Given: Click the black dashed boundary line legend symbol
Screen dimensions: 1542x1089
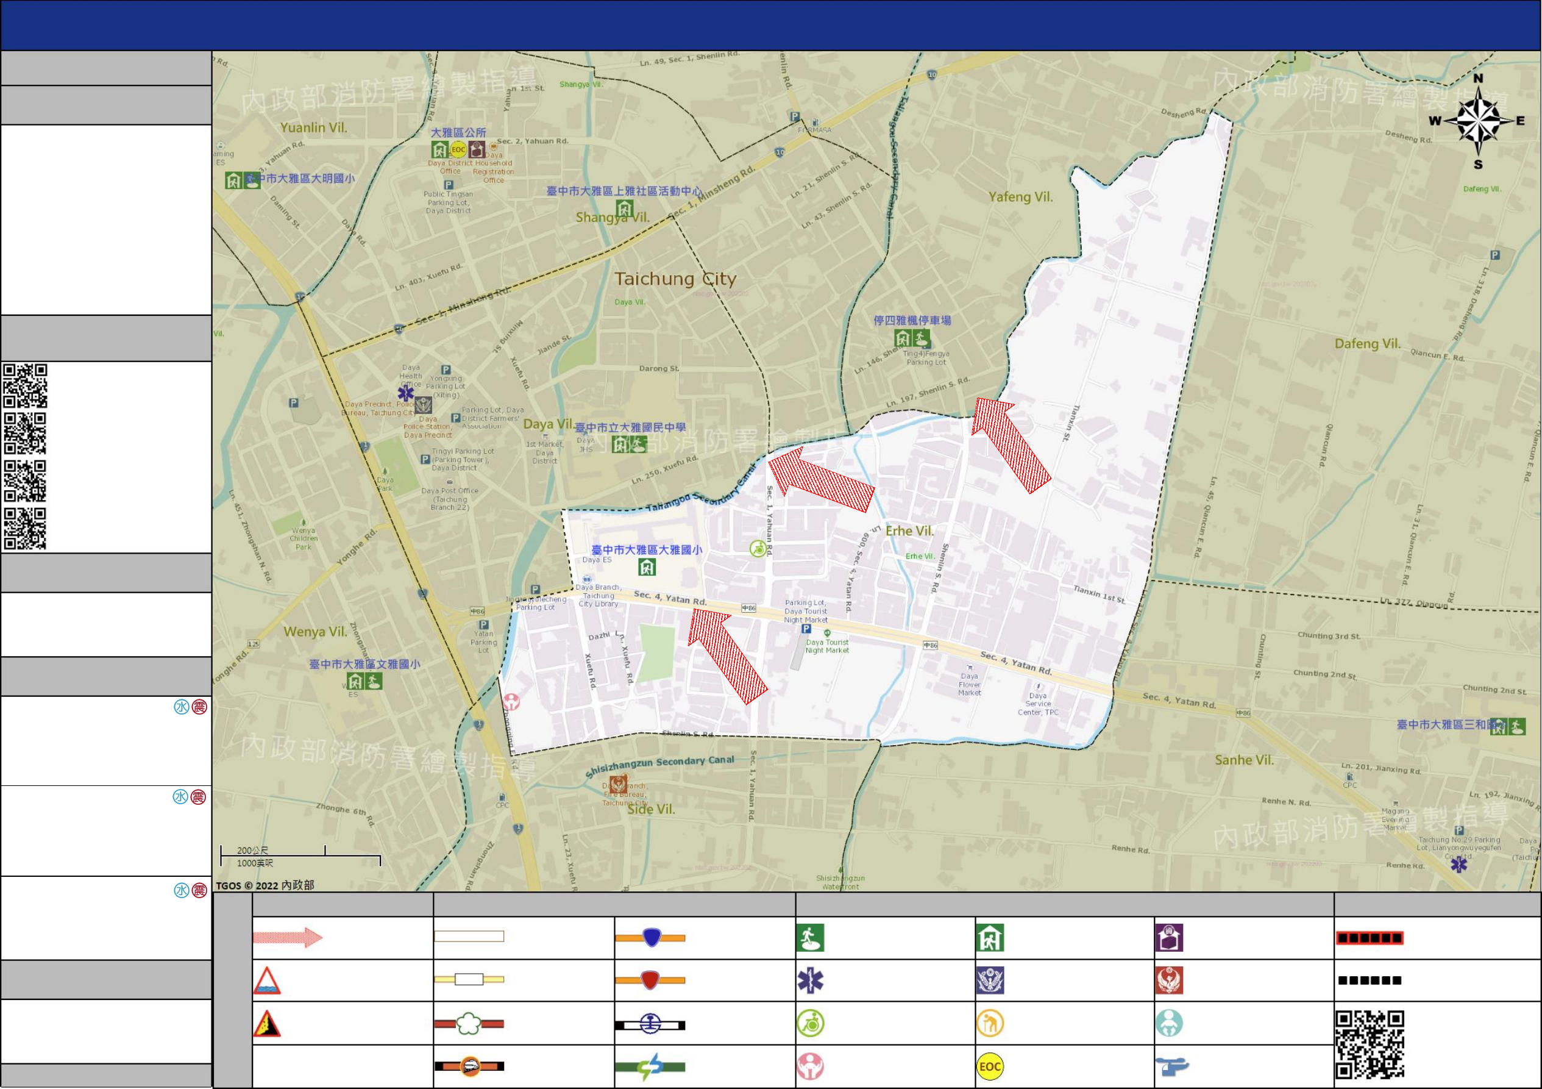Looking at the screenshot, I should 1370,981.
